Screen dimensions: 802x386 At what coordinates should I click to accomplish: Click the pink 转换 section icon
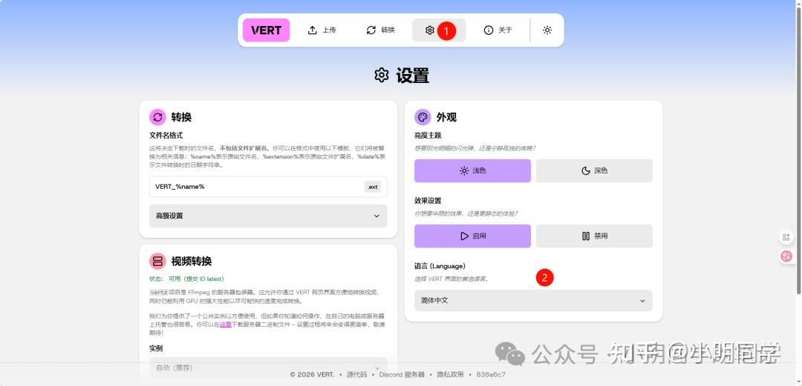pos(157,117)
